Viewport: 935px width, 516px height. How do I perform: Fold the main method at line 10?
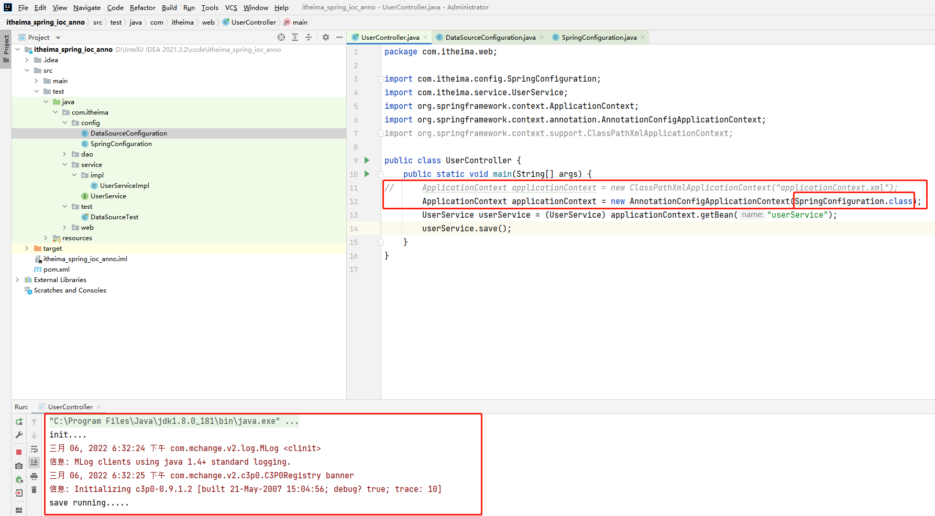(x=381, y=174)
